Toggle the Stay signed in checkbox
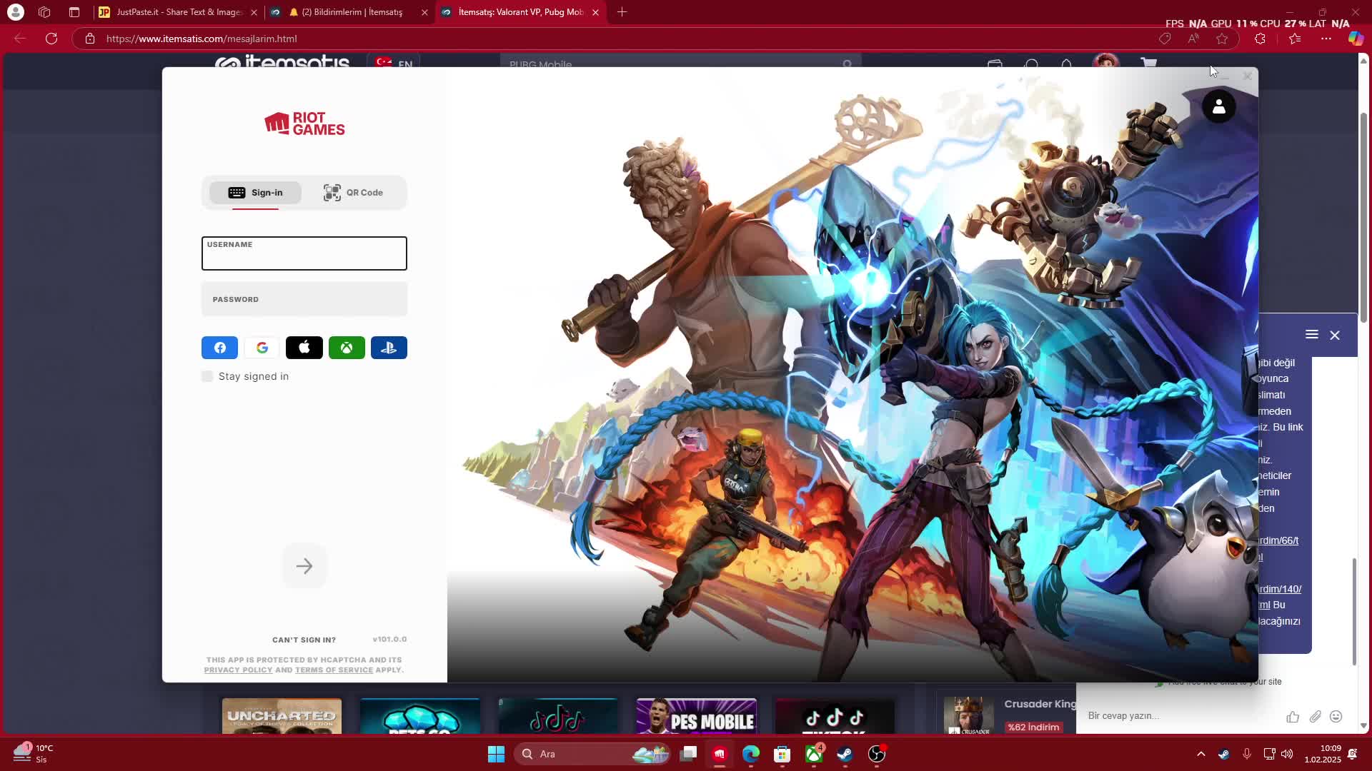The height and width of the screenshot is (771, 1372). click(x=207, y=376)
